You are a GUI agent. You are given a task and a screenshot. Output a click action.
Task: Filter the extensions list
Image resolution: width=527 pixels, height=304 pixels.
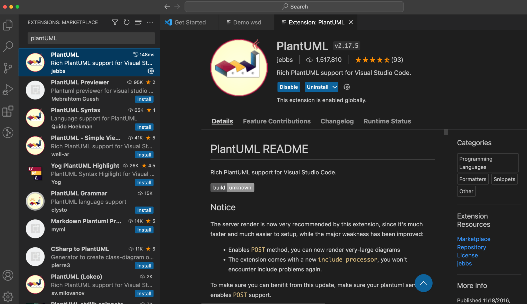click(x=115, y=22)
